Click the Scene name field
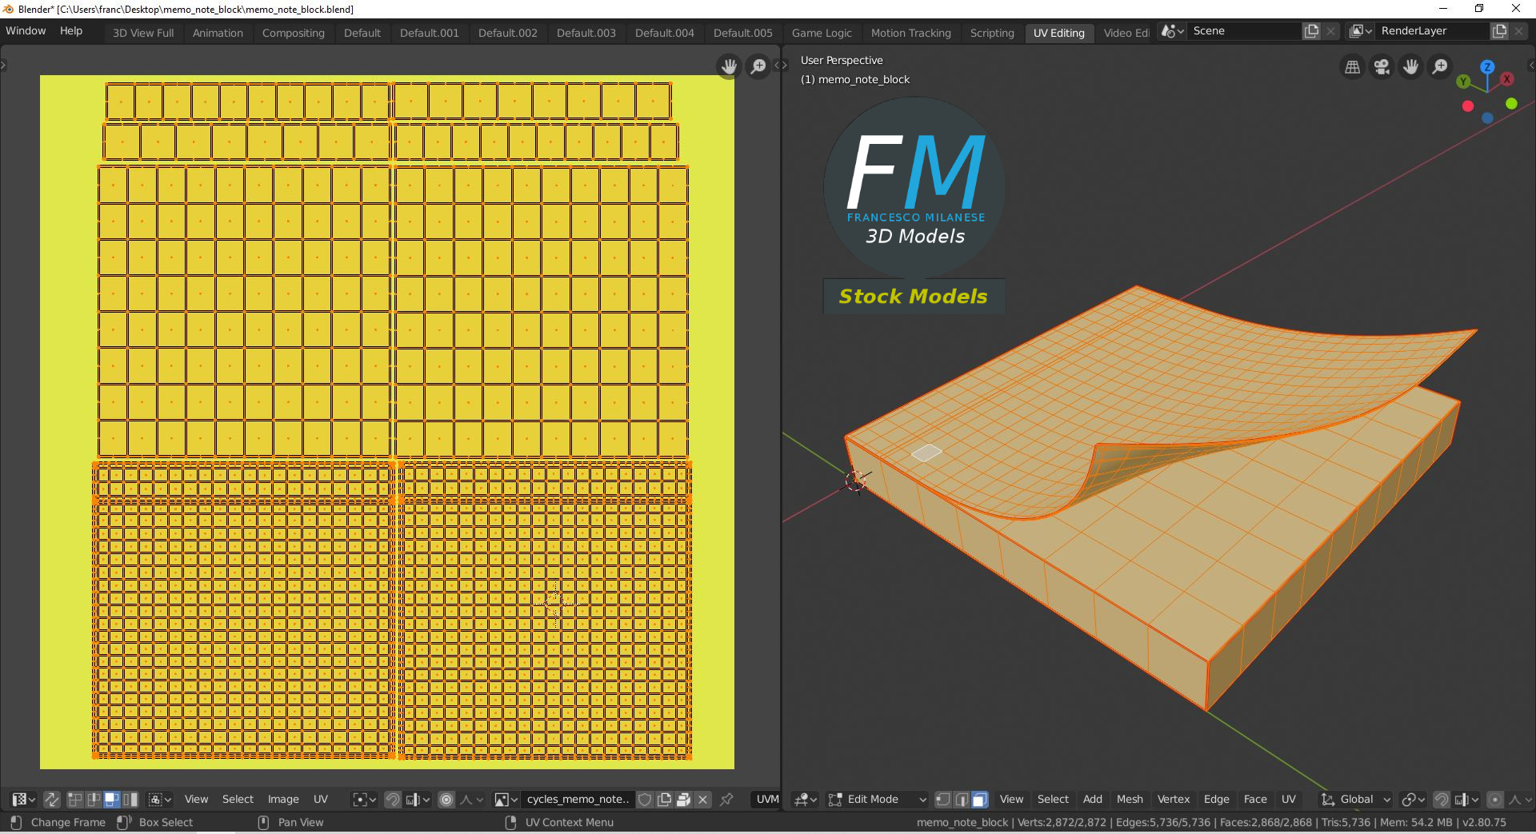1536x834 pixels. click(1244, 31)
